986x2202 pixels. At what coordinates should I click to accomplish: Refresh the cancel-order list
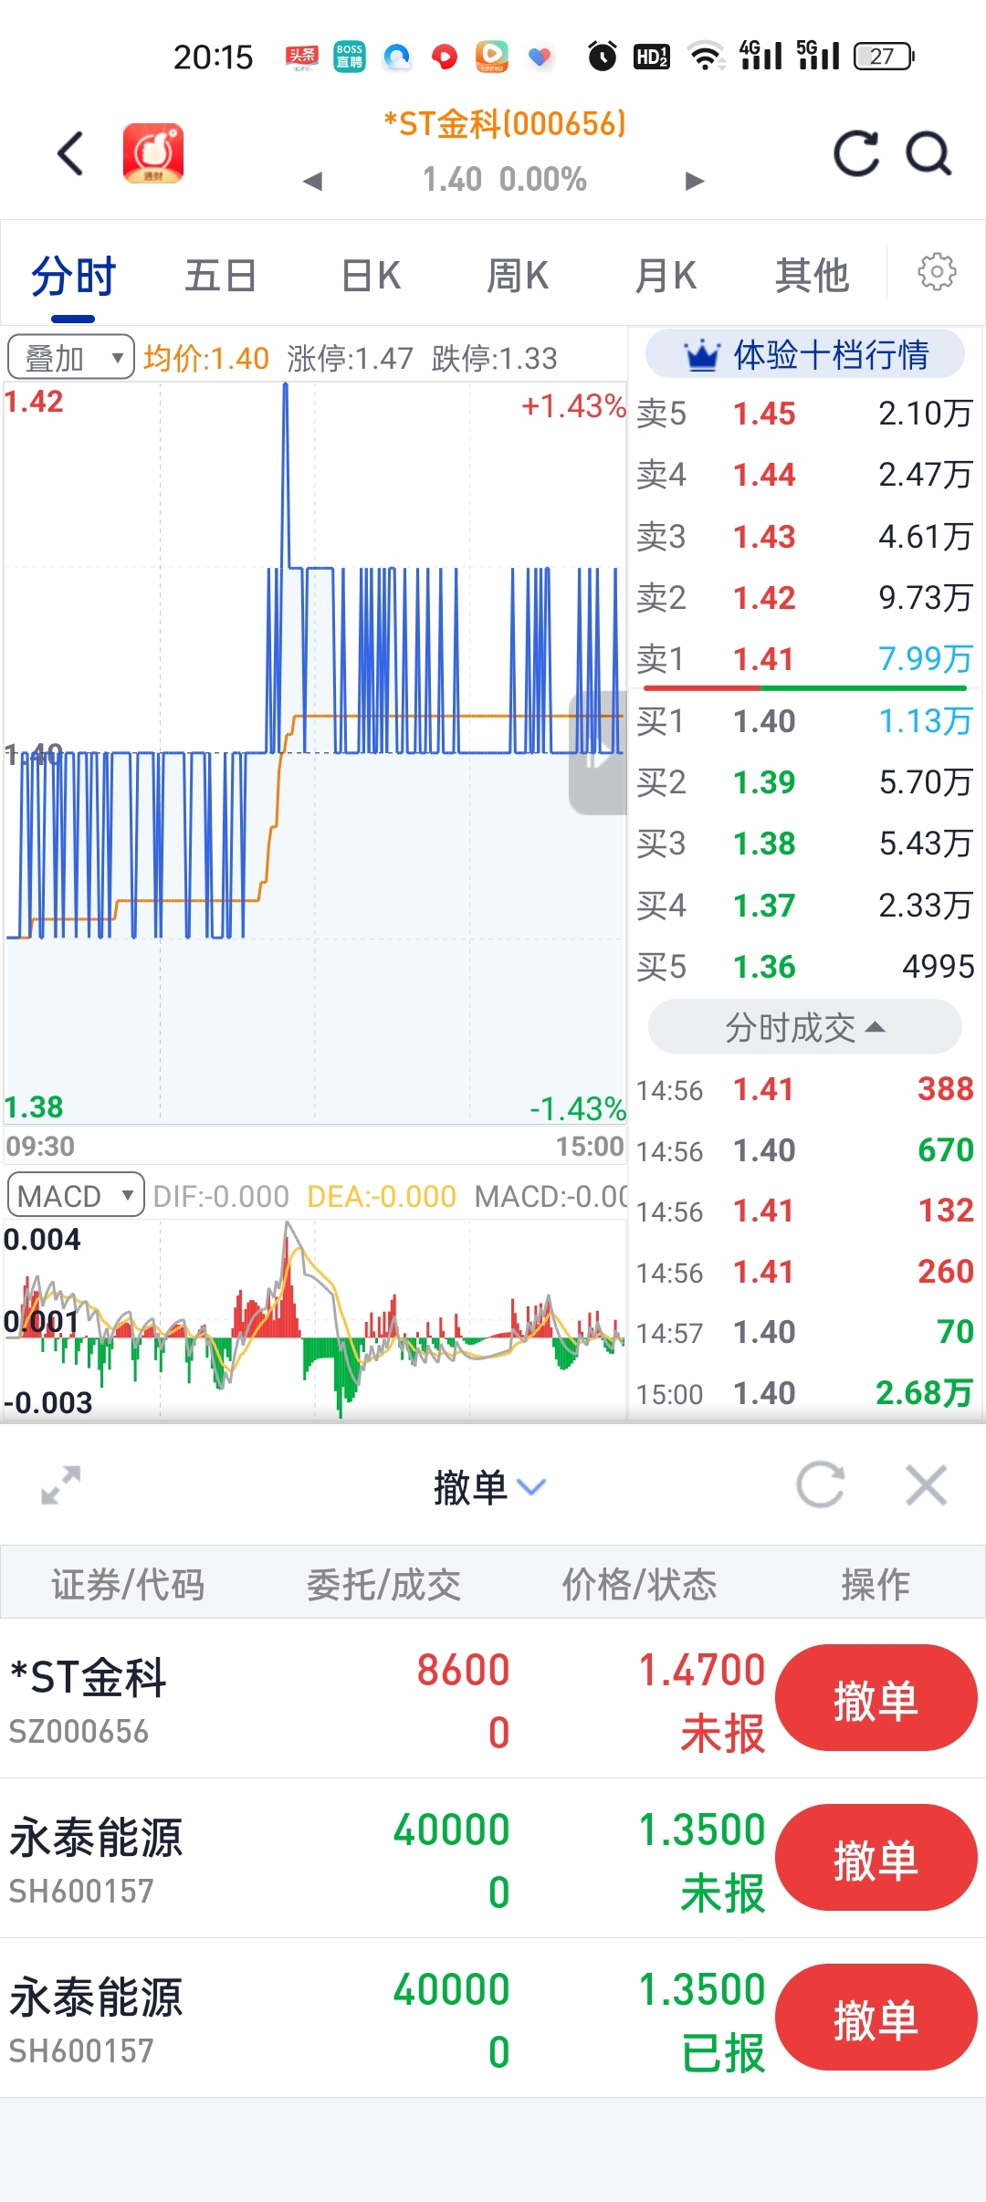[820, 1484]
